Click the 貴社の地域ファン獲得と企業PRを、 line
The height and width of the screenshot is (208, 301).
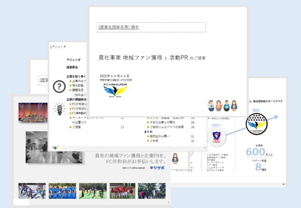[130, 155]
